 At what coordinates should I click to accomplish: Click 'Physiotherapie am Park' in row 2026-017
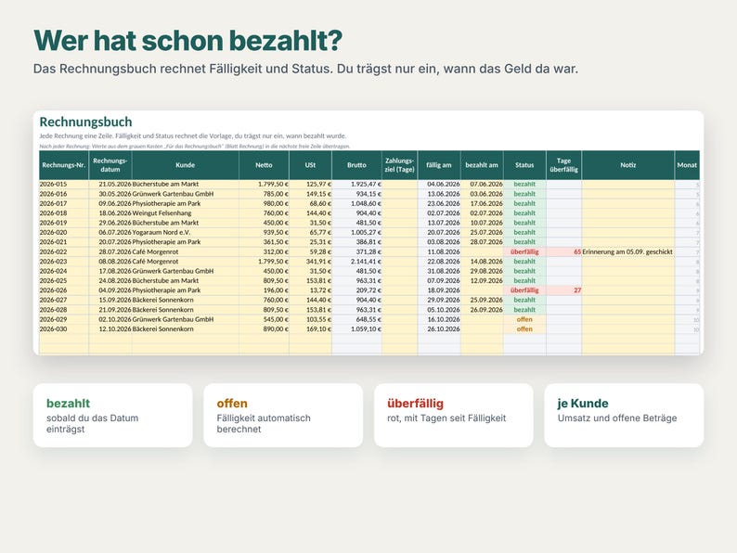[x=186, y=203]
